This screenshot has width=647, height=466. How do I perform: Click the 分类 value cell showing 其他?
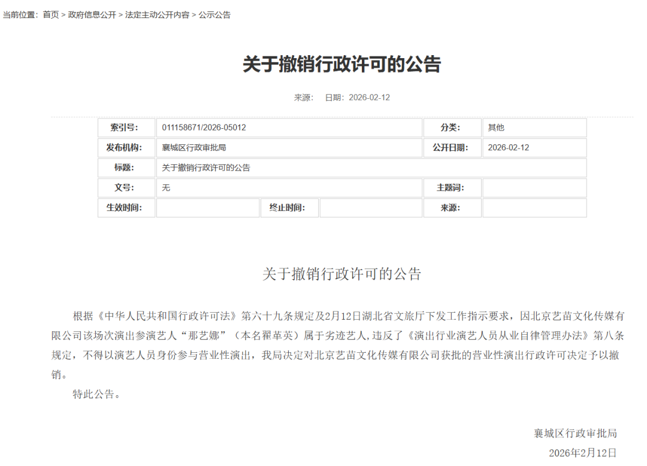(534, 128)
